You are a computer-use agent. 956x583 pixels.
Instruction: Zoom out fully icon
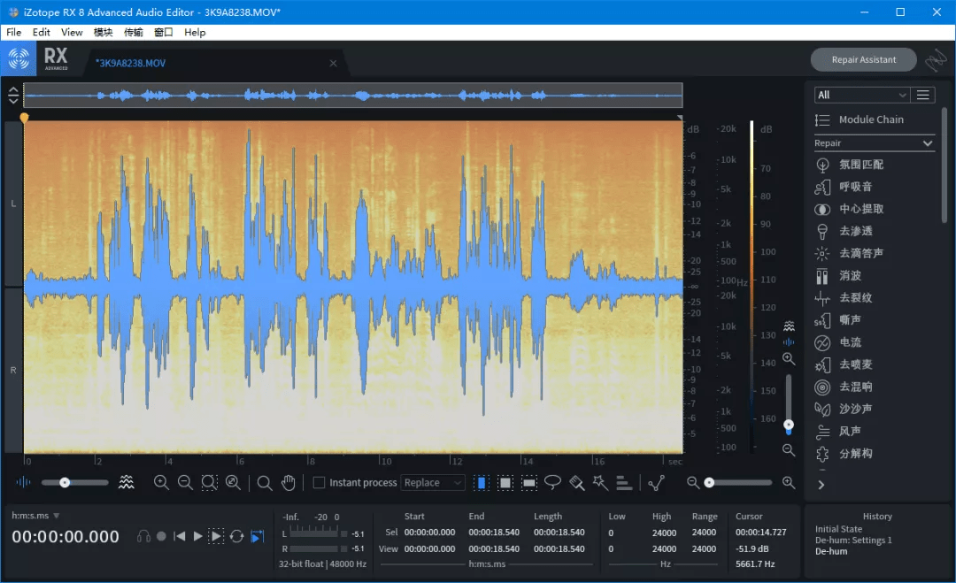coord(233,482)
